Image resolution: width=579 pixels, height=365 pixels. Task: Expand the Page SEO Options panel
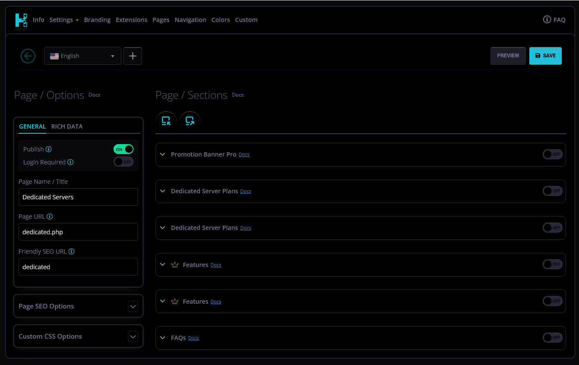point(133,306)
